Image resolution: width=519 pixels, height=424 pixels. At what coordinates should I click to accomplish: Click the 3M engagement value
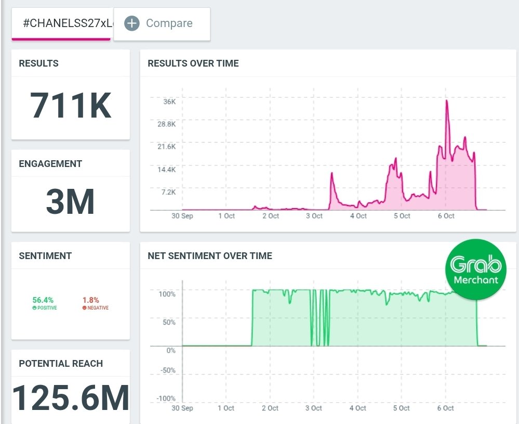click(x=70, y=201)
